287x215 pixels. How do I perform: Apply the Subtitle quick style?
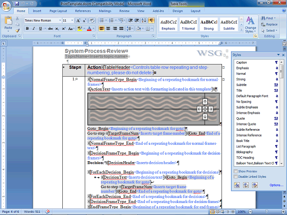[229, 25]
